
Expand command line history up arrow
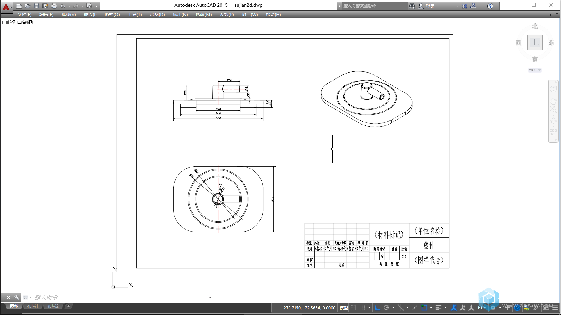click(x=210, y=297)
